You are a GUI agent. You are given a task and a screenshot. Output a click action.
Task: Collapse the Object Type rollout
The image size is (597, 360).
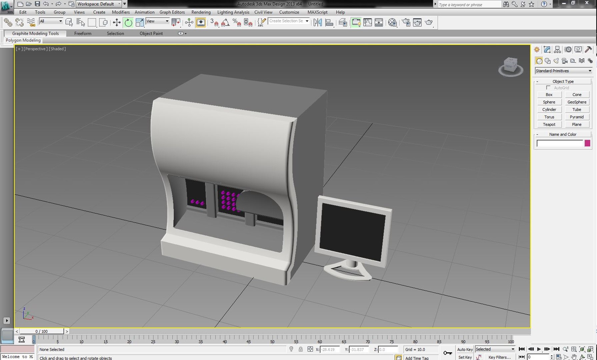tap(563, 81)
